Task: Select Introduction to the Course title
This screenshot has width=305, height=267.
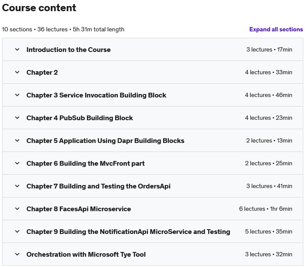Action: [x=68, y=50]
